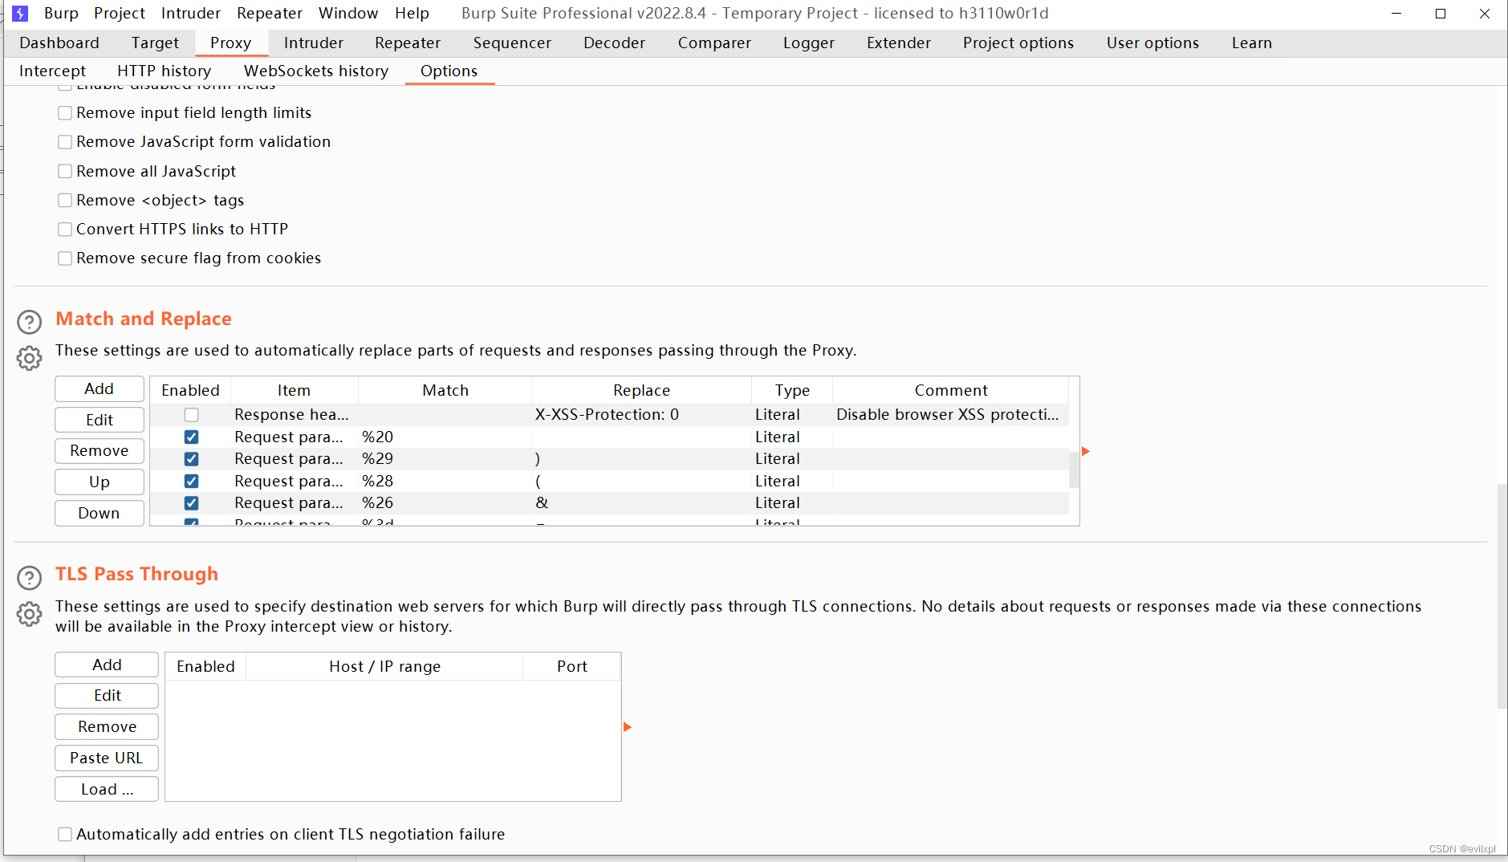Enable Remove <object> tags option

[x=65, y=200]
